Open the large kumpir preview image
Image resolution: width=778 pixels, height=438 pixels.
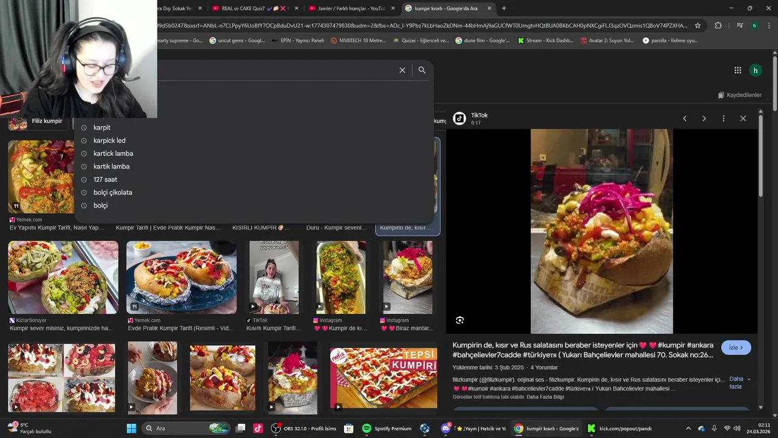point(602,231)
